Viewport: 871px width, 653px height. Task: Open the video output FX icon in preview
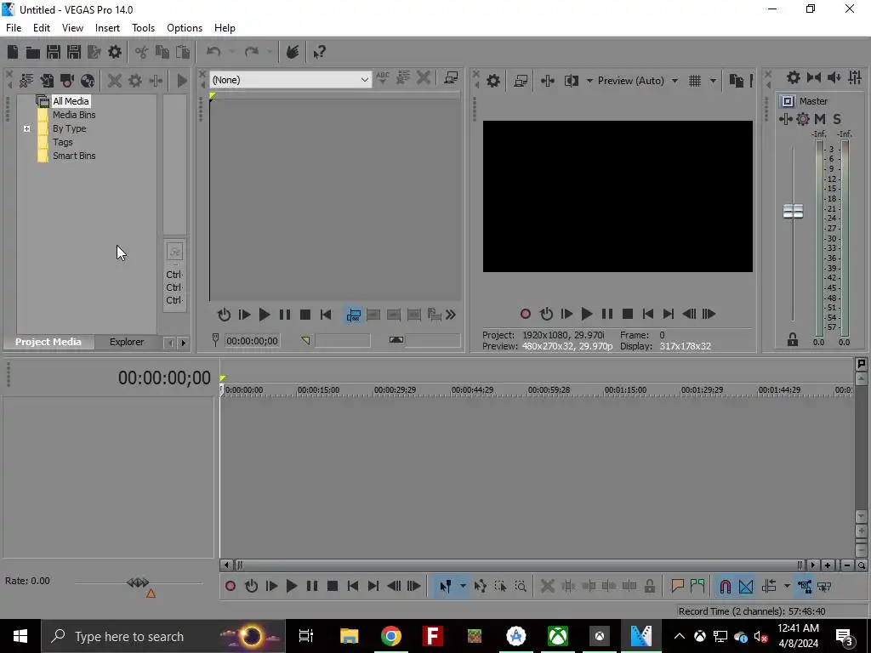(548, 81)
